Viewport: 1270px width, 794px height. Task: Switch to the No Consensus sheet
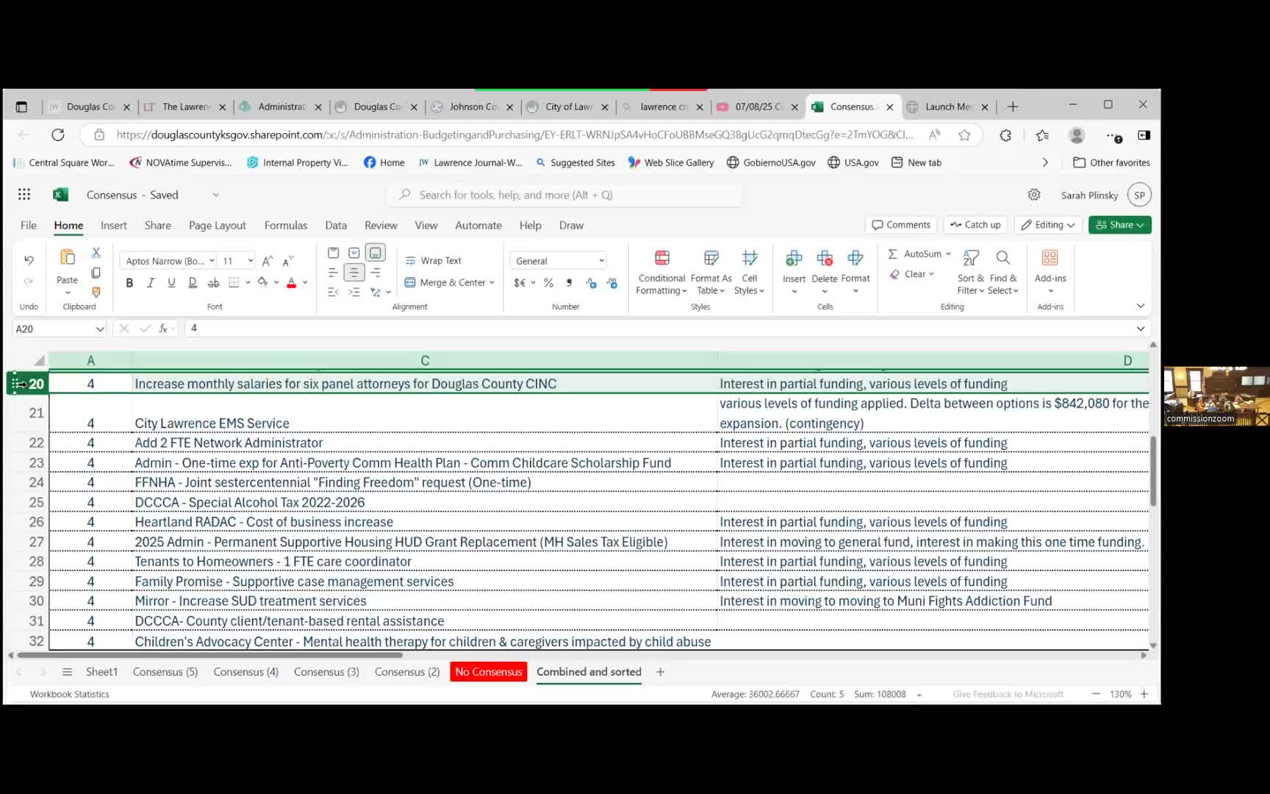point(488,672)
